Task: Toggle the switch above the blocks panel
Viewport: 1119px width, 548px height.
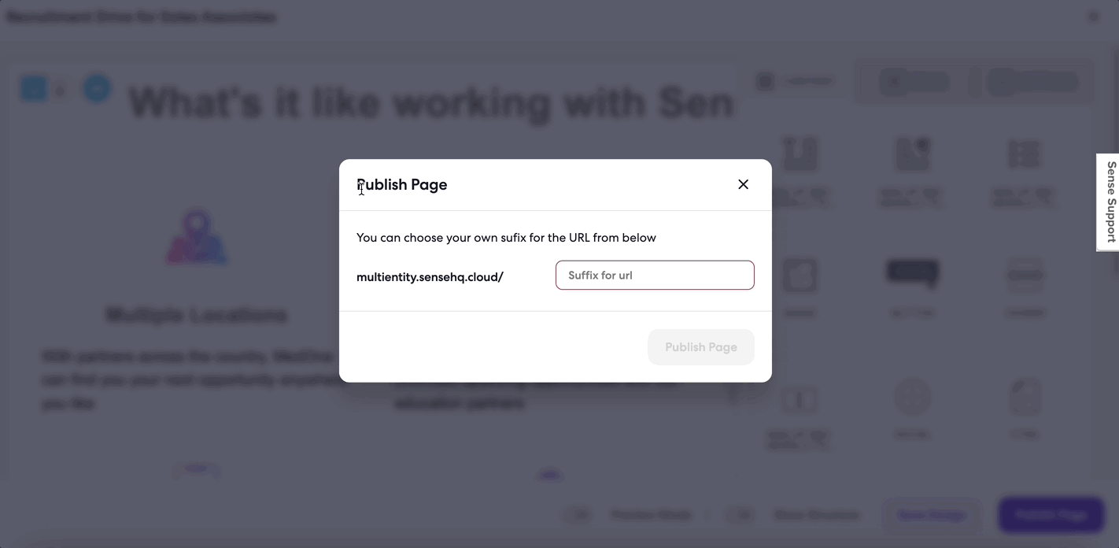Action: (x=765, y=81)
